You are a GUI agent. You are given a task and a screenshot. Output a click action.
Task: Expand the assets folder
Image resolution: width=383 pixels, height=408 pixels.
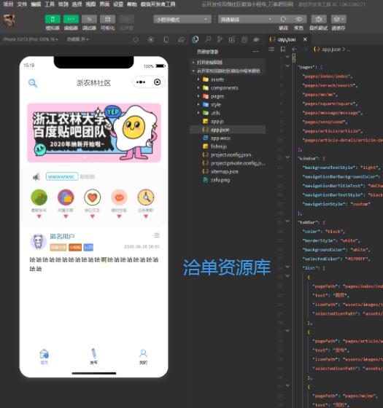point(217,79)
